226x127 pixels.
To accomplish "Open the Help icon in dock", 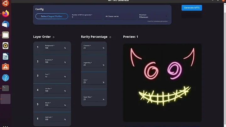I will (5, 78).
